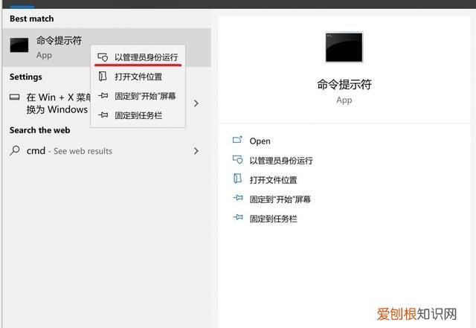Choose 固定到任务栏 in the context menu
Screen dimensions: 476x328
(138, 115)
